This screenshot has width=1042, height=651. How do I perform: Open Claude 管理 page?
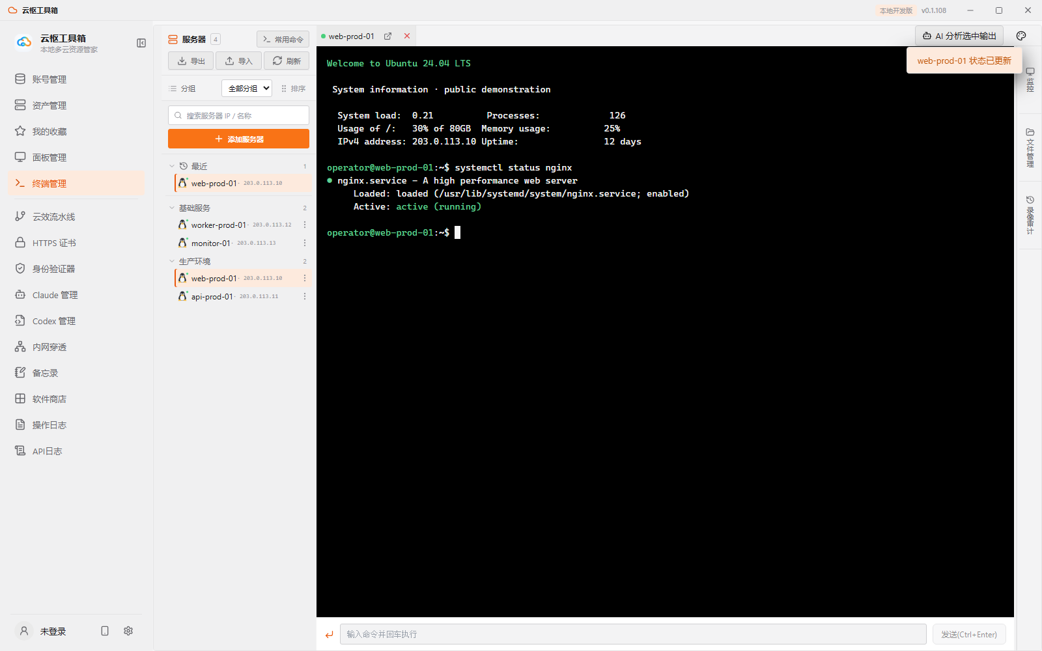(76, 295)
